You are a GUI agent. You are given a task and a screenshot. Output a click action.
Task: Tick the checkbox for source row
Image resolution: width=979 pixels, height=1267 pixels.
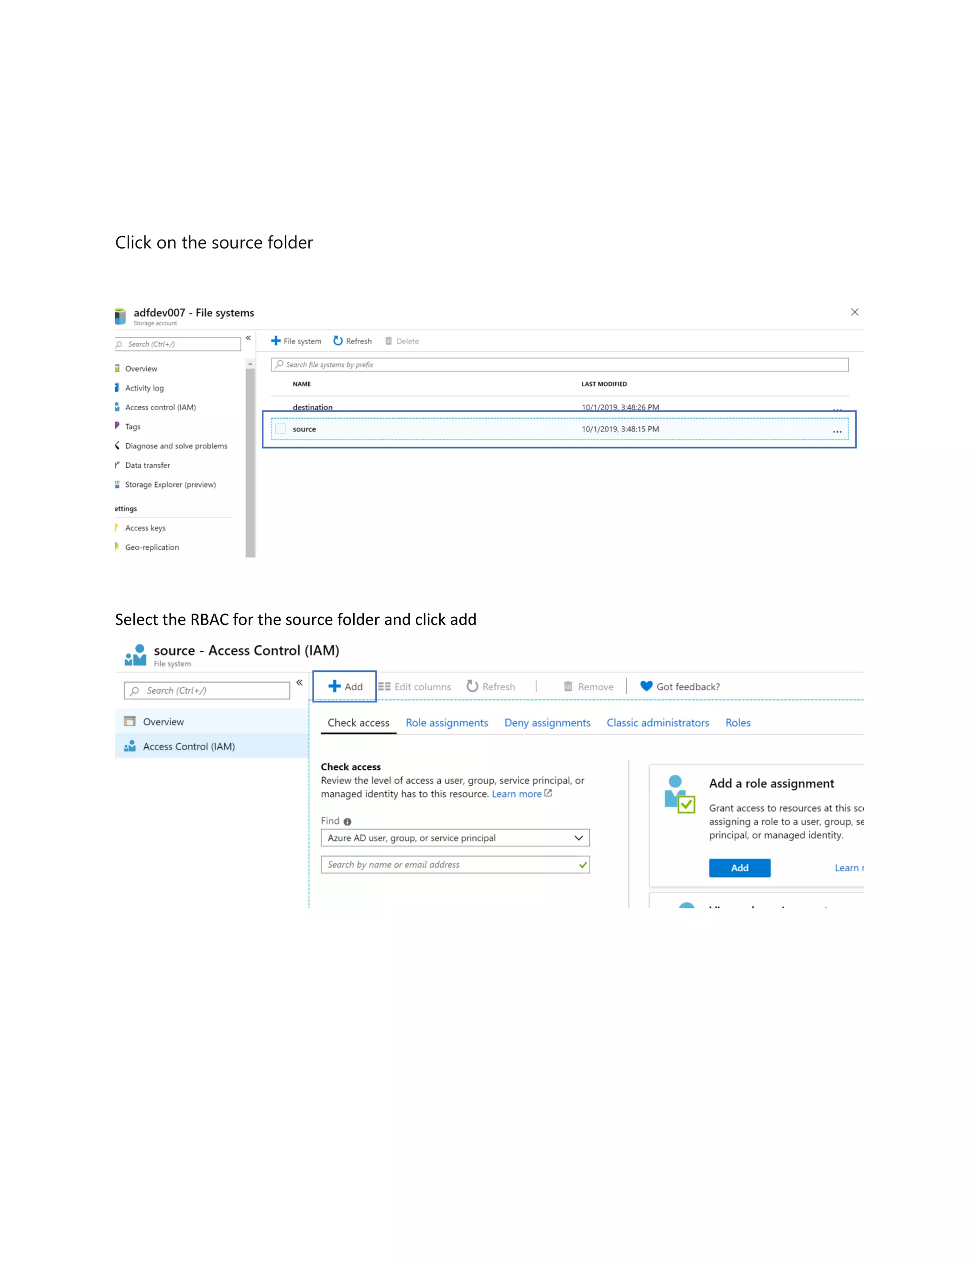pos(281,429)
